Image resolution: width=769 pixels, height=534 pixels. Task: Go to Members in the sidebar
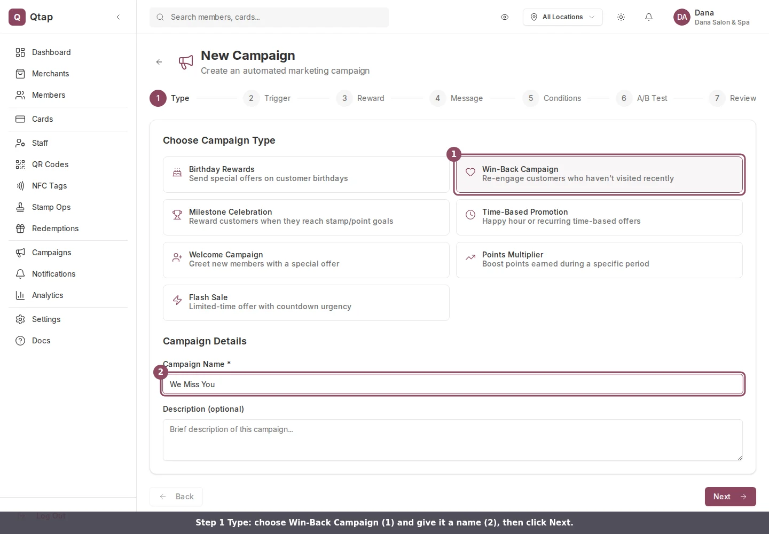(68, 95)
